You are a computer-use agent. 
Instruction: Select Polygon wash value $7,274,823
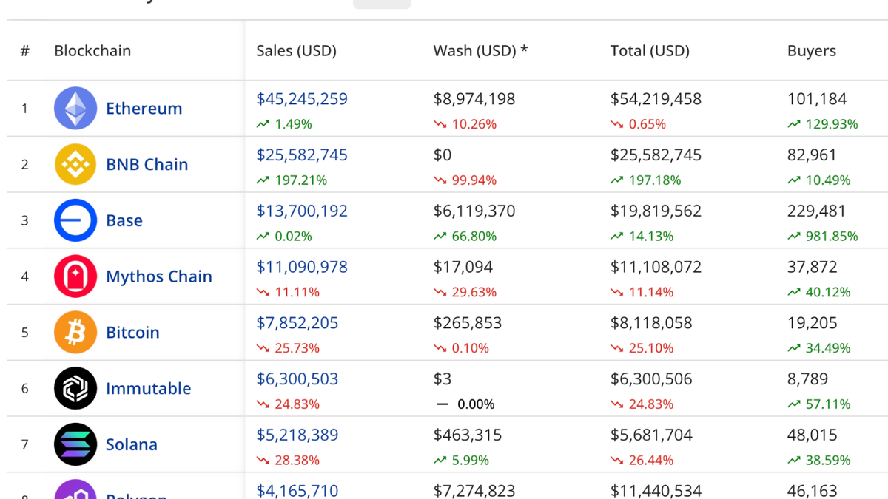pos(474,490)
